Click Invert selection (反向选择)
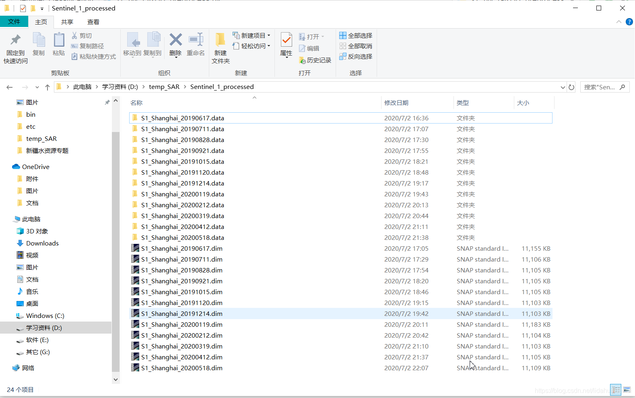 [356, 56]
